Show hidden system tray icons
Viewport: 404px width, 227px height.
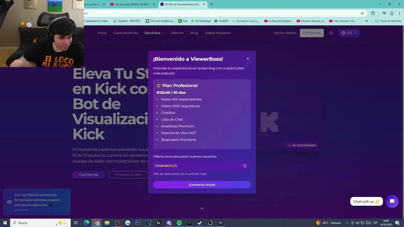(x=348, y=223)
